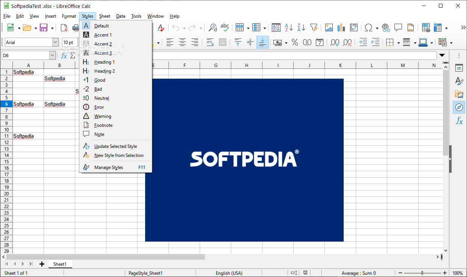Open the dropdown arrow beside Save
The width and height of the screenshot is (467, 277).
52,28
